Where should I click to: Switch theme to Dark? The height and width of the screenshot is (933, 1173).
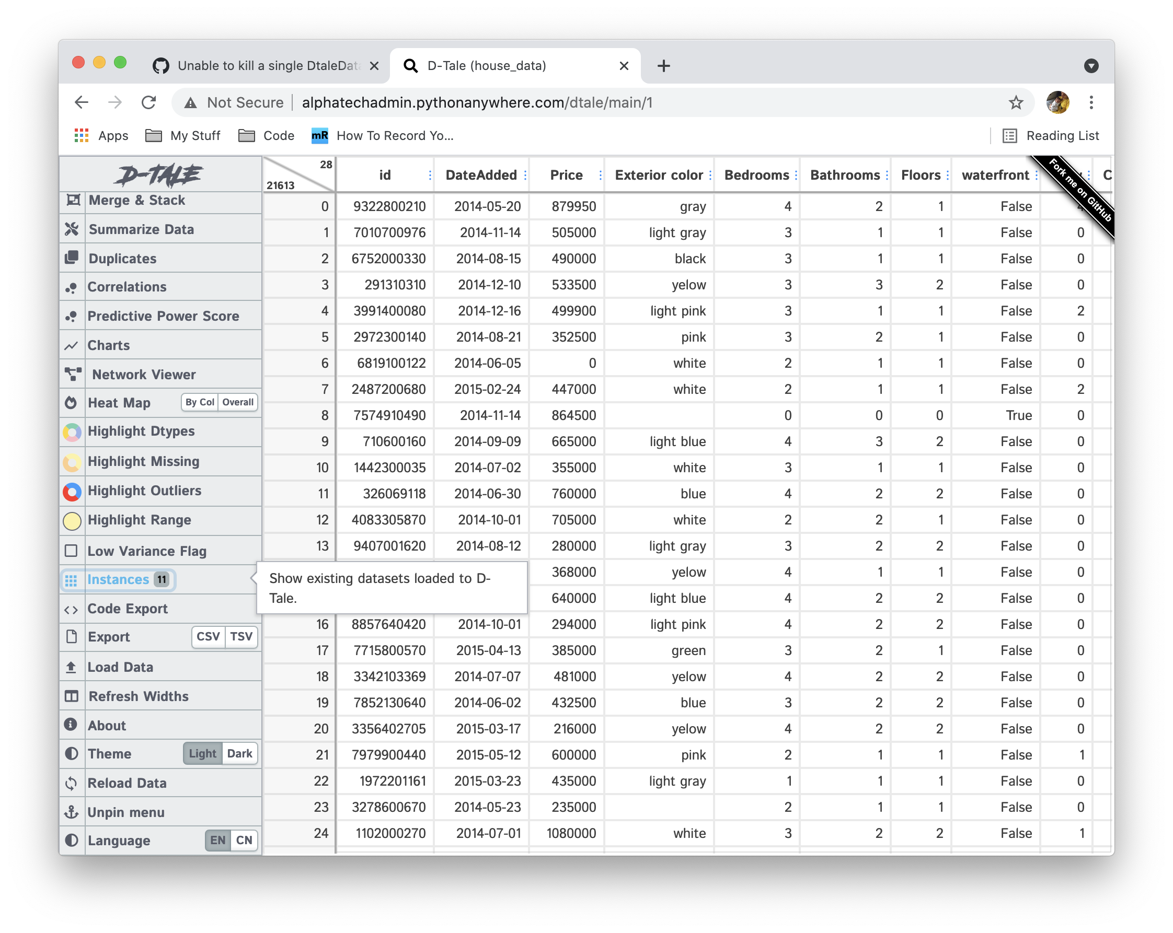(241, 754)
